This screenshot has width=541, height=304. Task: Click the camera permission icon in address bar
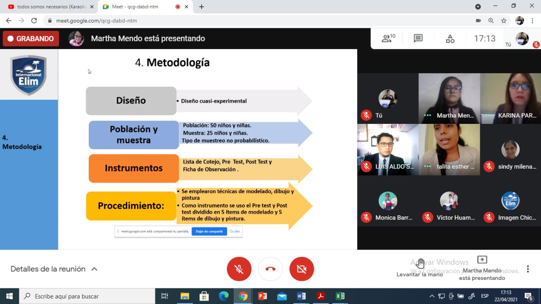coord(478,20)
